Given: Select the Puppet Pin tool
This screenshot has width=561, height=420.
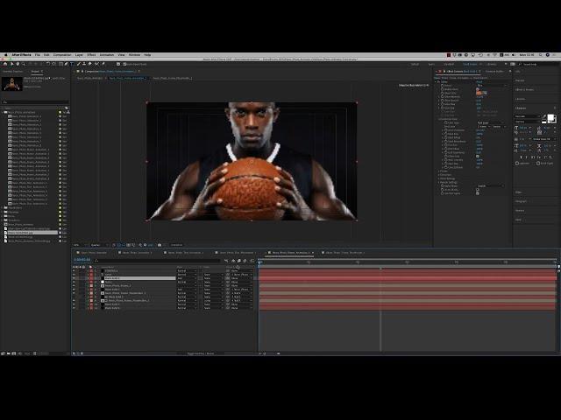Looking at the screenshot, I should point(103,64).
